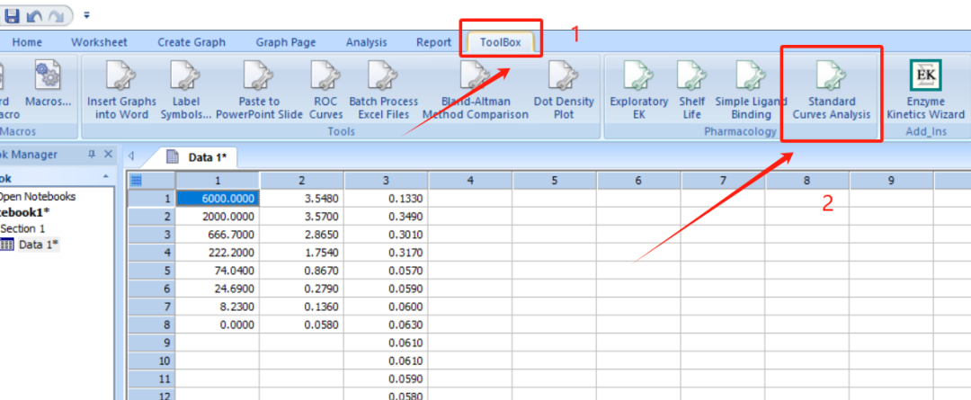Click the cell containing 0.0630

click(x=386, y=324)
